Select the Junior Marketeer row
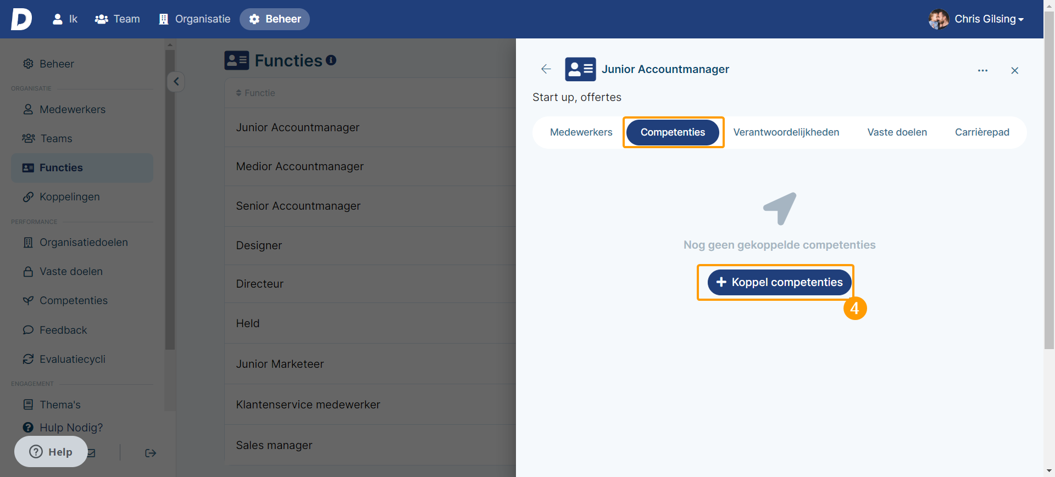The image size is (1055, 477). point(370,364)
